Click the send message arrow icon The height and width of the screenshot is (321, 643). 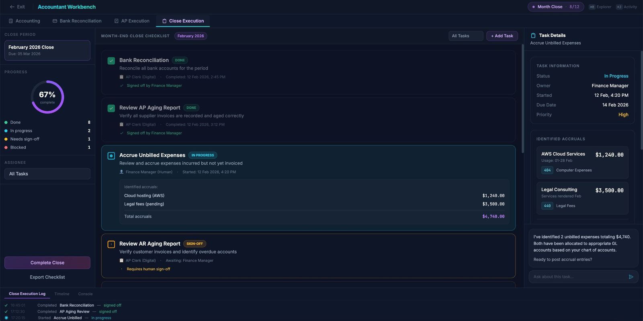coord(631,277)
